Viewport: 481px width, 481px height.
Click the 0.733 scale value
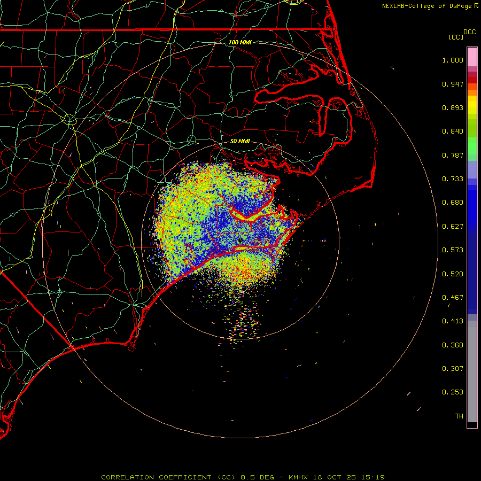[453, 179]
